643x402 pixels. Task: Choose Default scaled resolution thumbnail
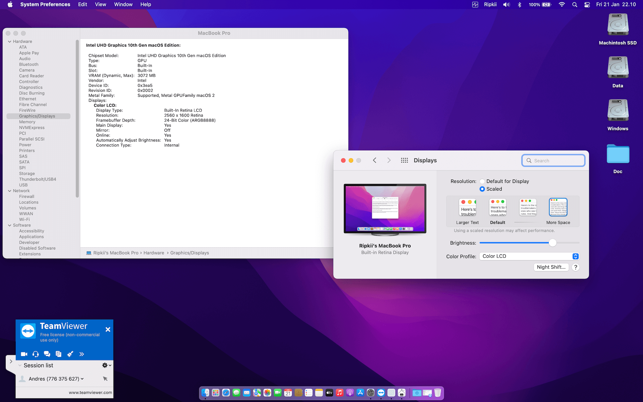[498, 207]
